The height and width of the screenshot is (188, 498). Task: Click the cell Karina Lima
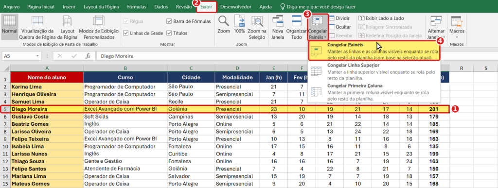click(47, 86)
